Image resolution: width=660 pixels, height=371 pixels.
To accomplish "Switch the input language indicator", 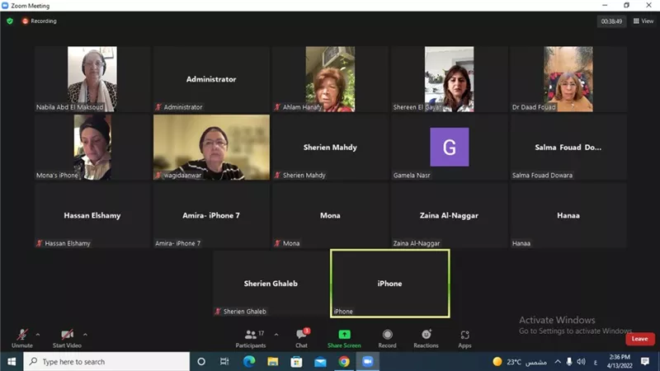I will coord(595,362).
